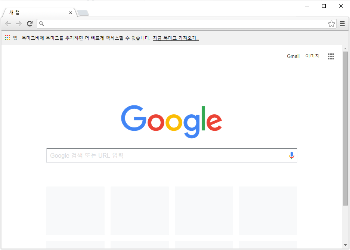Click the 지금 북마크 가져오기 link
Screen dimensions: 350x250
pos(176,38)
